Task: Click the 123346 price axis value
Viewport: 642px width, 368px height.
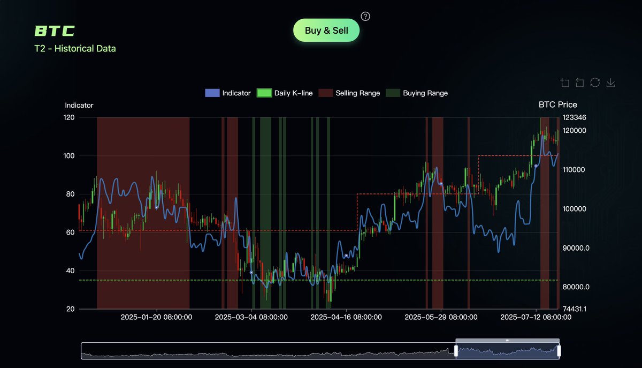Action: pos(575,117)
